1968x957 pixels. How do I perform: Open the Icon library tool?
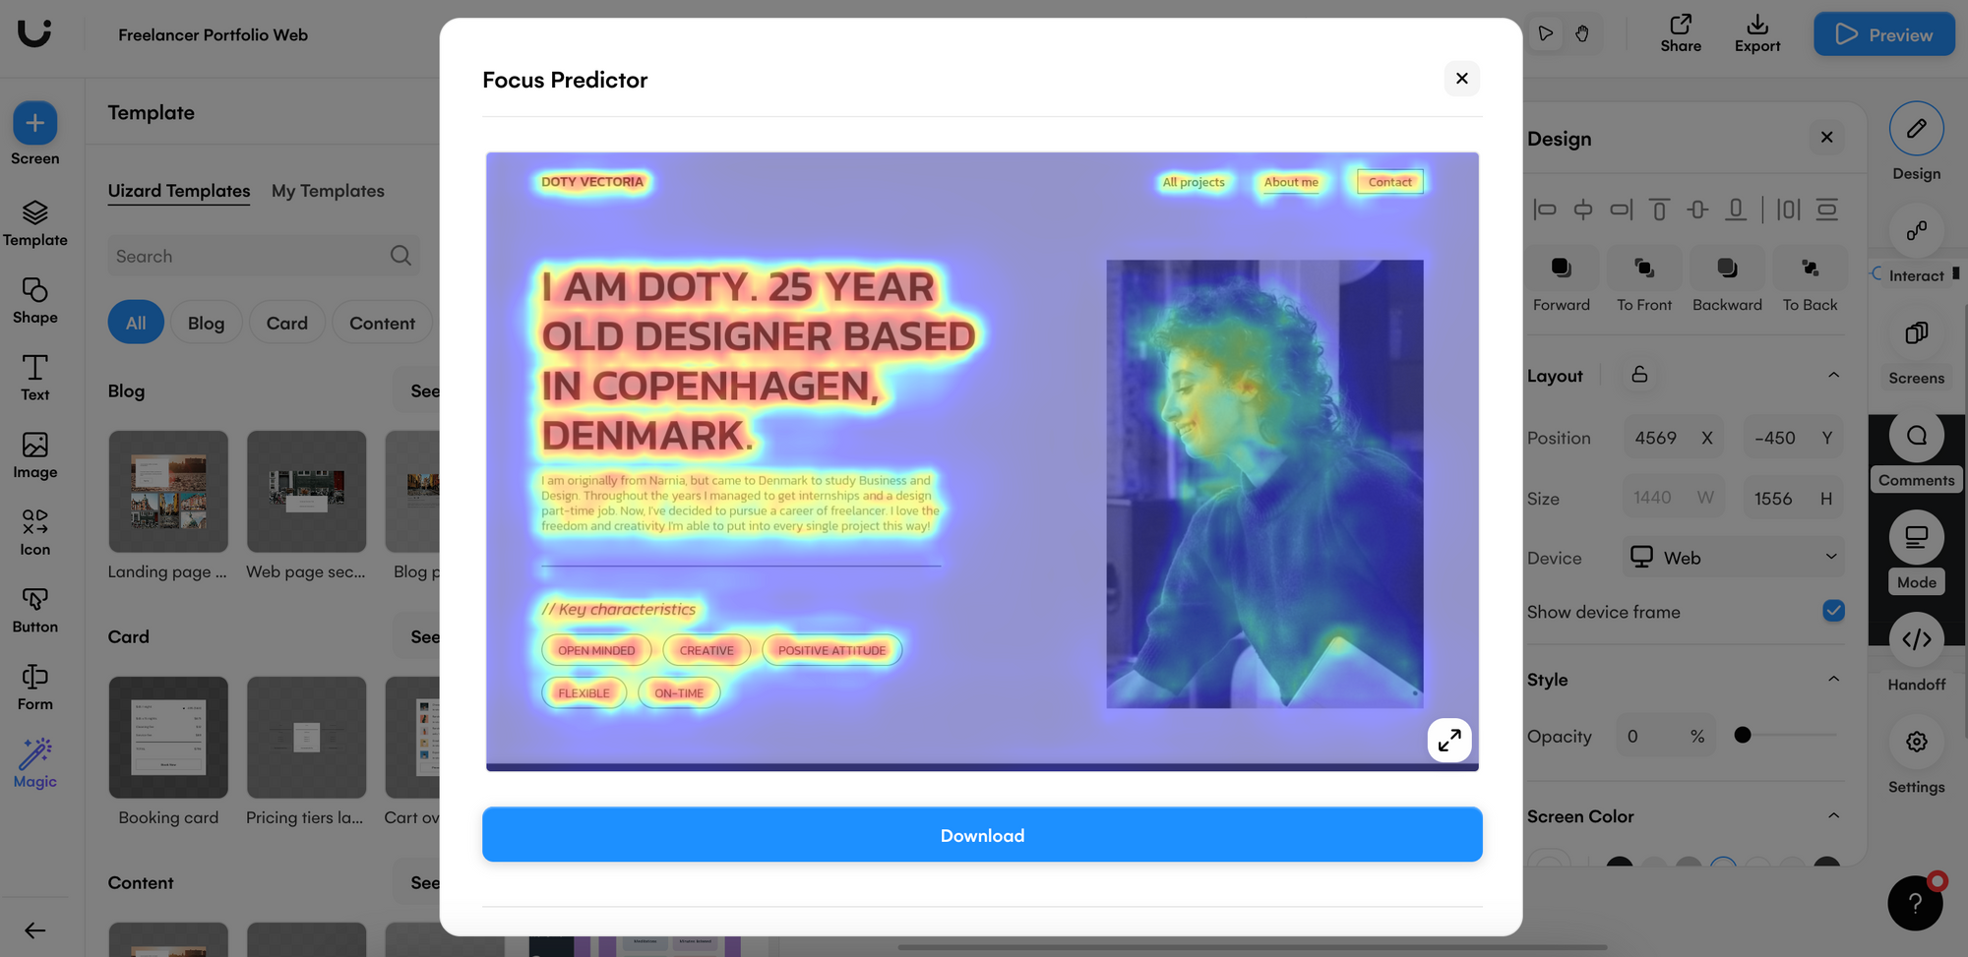[34, 533]
